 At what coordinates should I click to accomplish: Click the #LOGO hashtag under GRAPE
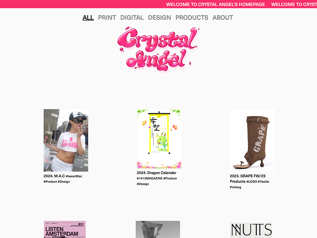pyautogui.click(x=251, y=182)
